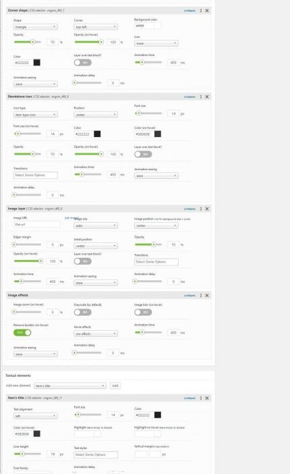Click the Text styles options field
Screen dimensions: 290x474
pyautogui.click(x=96, y=454)
